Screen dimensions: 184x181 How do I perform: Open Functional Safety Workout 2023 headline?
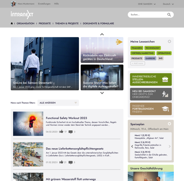[x=66, y=118]
